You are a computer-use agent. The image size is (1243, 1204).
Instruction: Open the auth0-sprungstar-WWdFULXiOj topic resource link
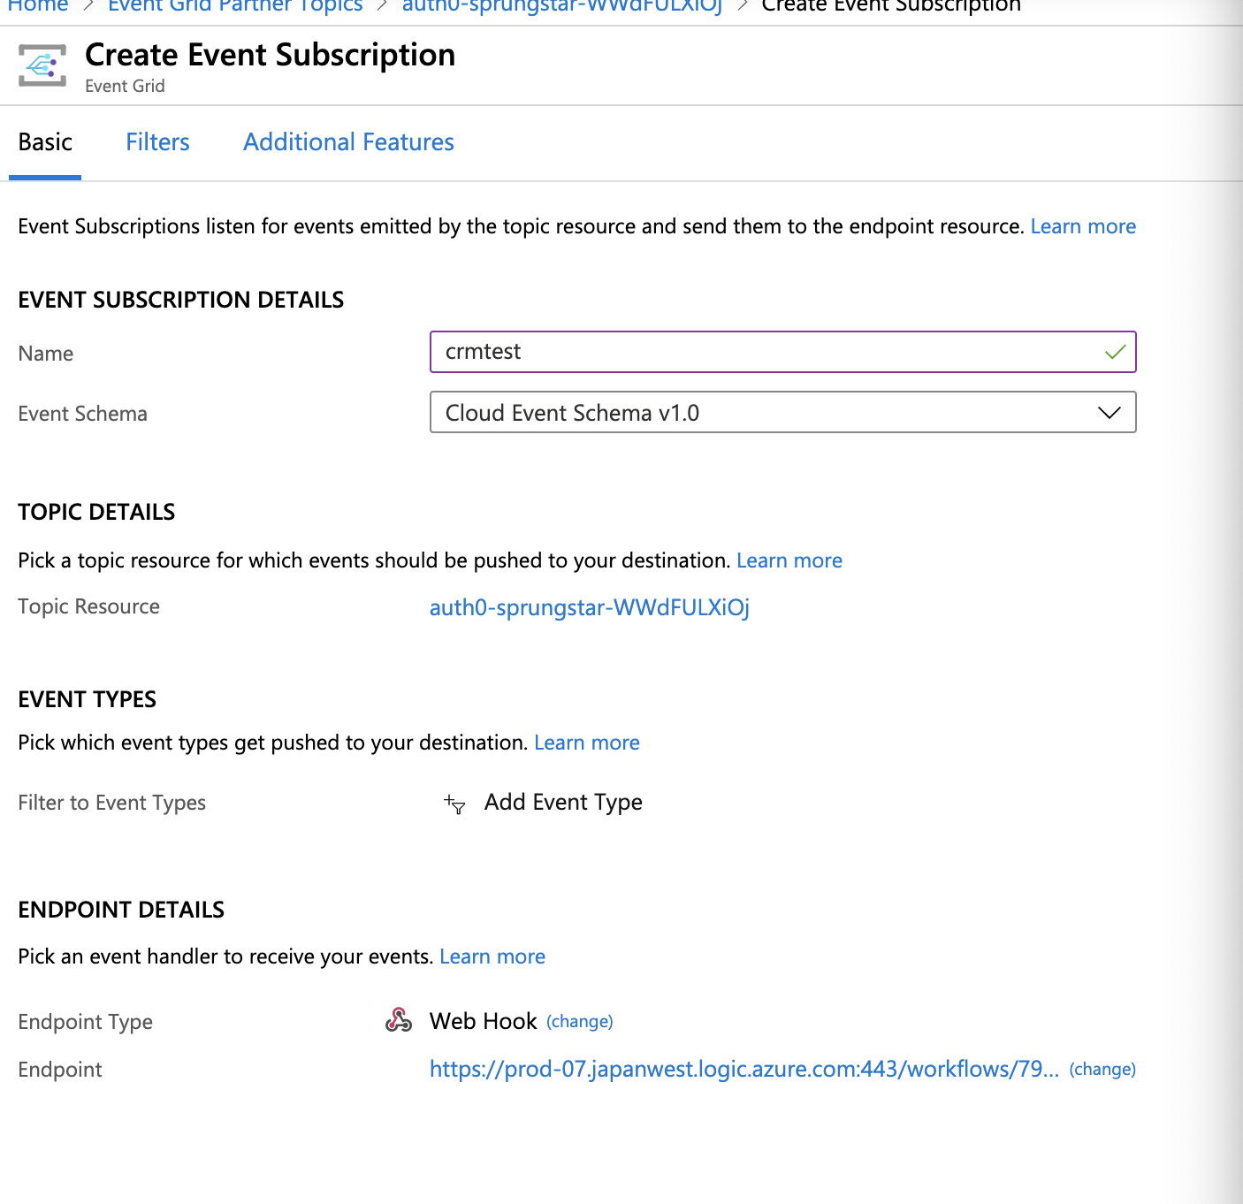point(590,607)
